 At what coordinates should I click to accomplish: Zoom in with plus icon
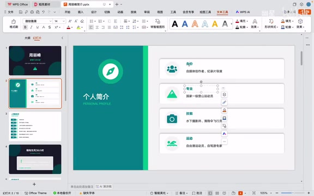click(x=309, y=193)
